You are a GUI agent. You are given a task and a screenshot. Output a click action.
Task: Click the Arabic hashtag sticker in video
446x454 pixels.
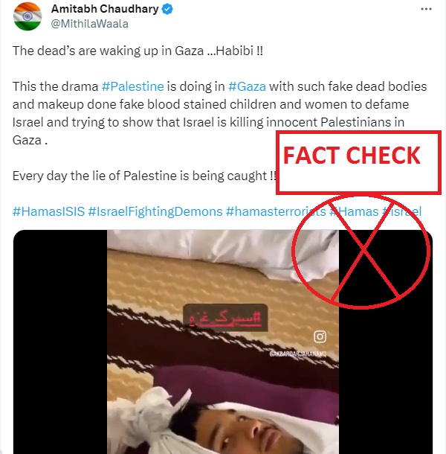click(225, 318)
